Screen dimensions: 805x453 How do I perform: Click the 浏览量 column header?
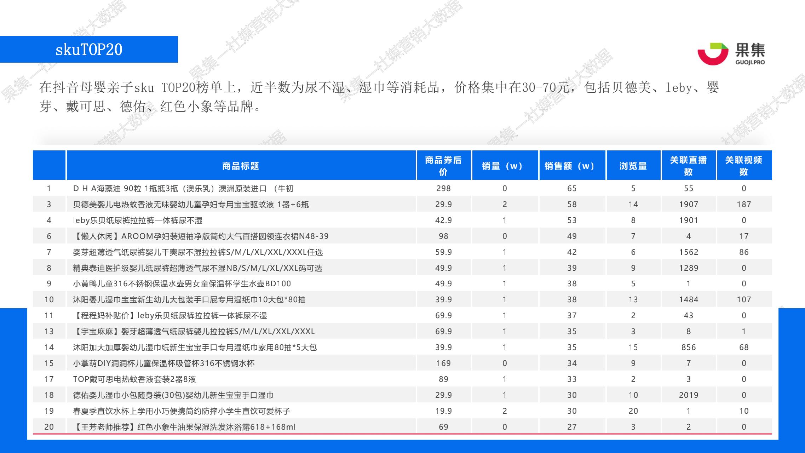tap(633, 166)
